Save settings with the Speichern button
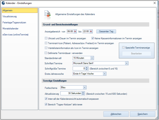This screenshot has width=159, height=120. [143, 114]
